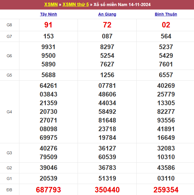Open the XSMN thứ 5 link
194x195 pixels.
tap(76, 5)
